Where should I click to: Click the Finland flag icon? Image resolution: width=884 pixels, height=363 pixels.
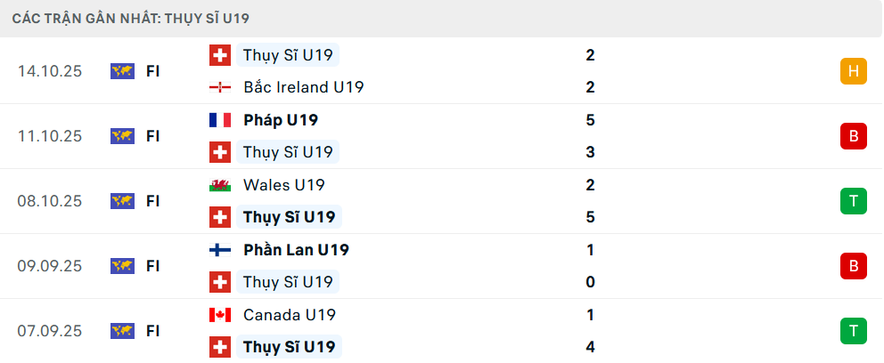219,250
